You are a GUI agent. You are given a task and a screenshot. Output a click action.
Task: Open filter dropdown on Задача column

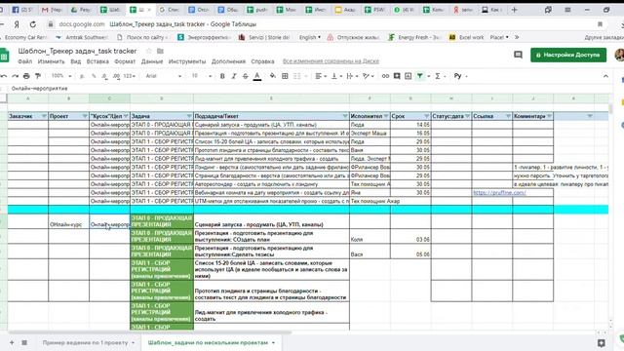189,116
